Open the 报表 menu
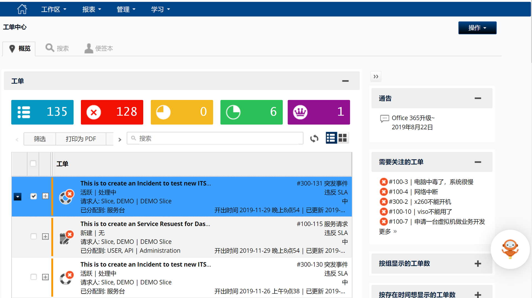 click(x=91, y=9)
